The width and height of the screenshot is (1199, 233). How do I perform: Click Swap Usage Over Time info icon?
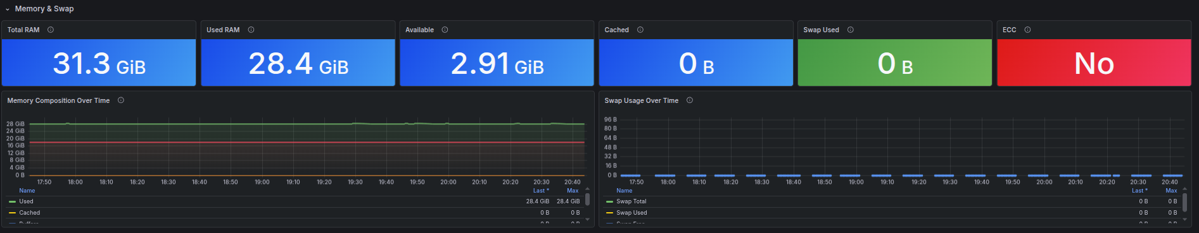click(x=690, y=100)
